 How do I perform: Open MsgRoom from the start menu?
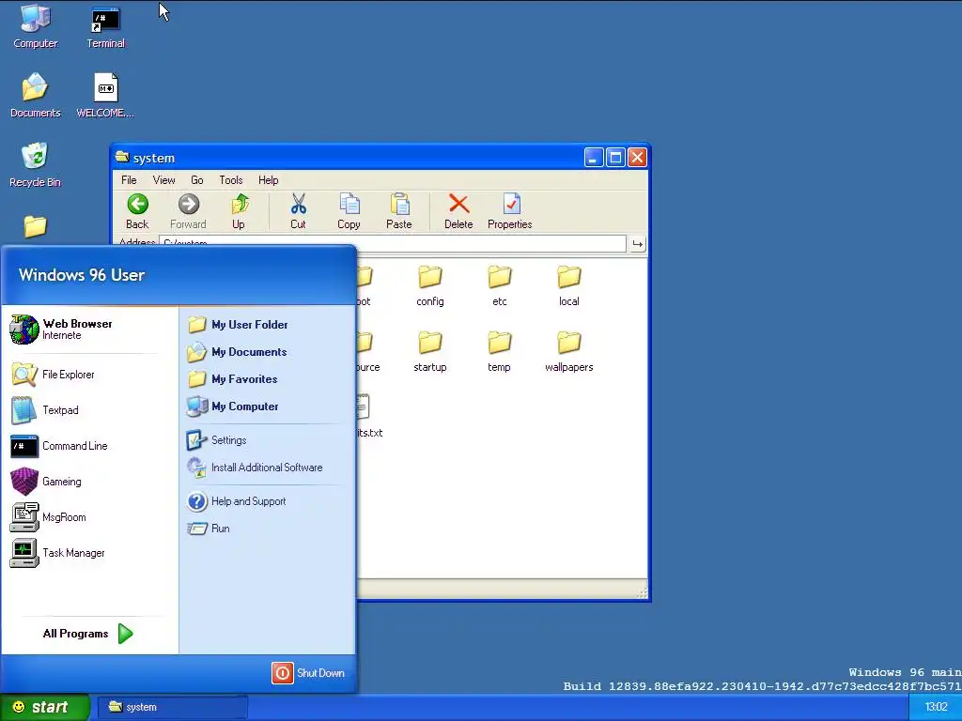pyautogui.click(x=48, y=517)
